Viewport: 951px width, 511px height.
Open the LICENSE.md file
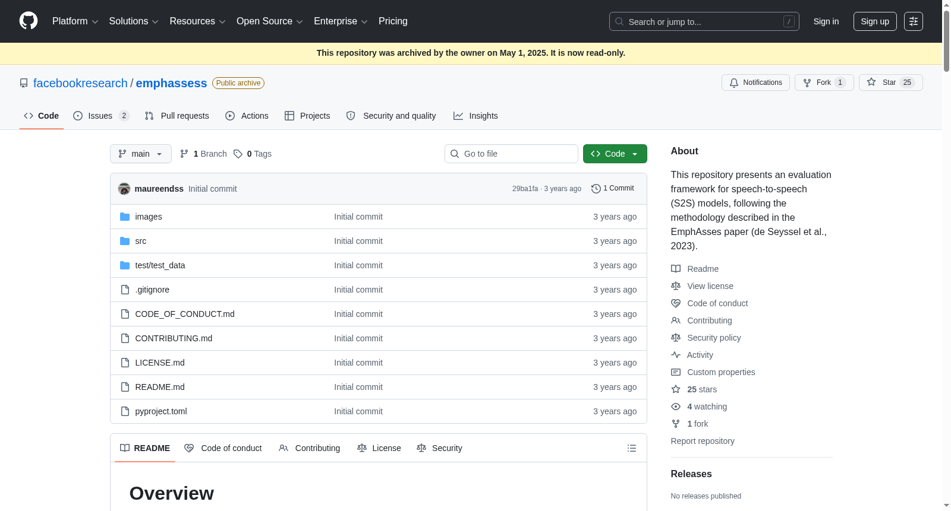160,363
